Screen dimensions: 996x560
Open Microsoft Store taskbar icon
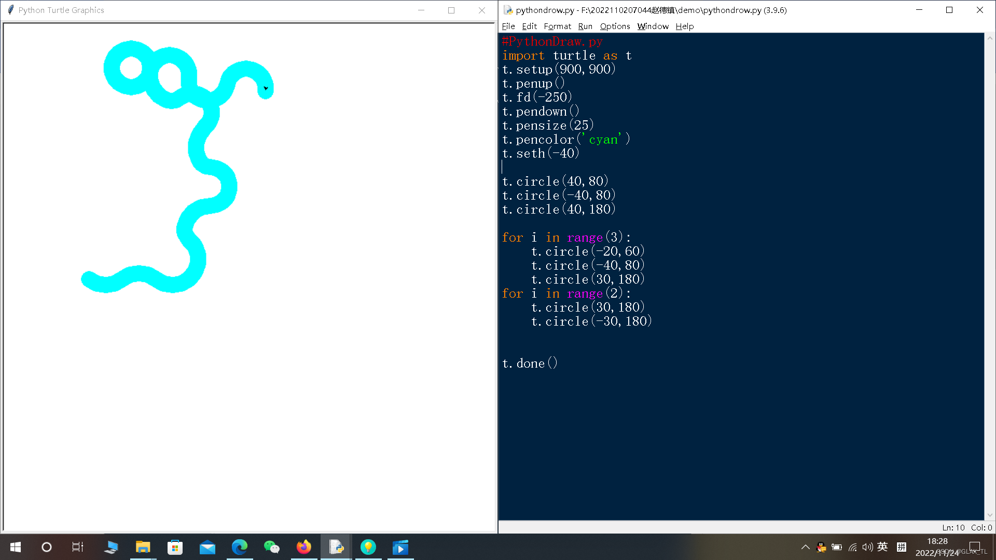tap(175, 547)
